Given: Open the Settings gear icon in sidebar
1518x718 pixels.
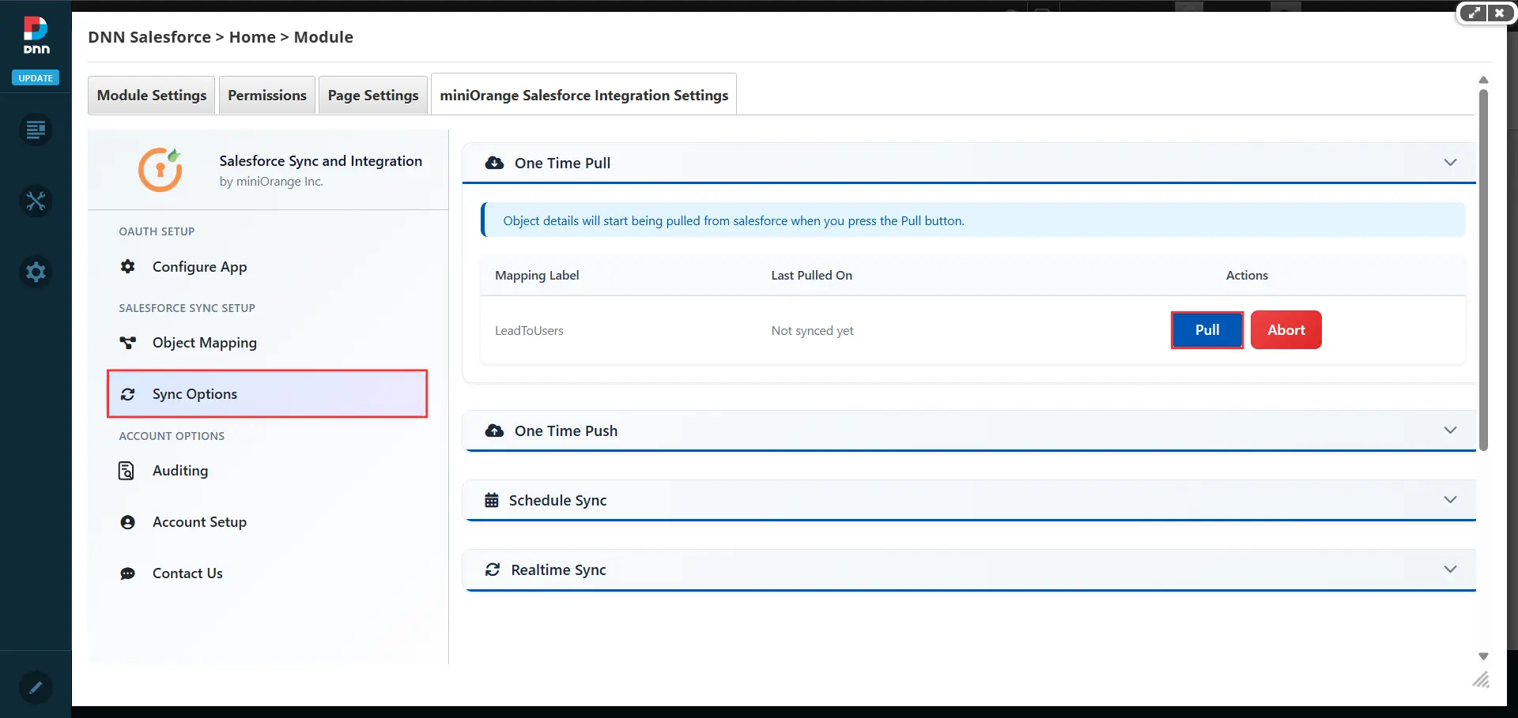Looking at the screenshot, I should tap(36, 272).
